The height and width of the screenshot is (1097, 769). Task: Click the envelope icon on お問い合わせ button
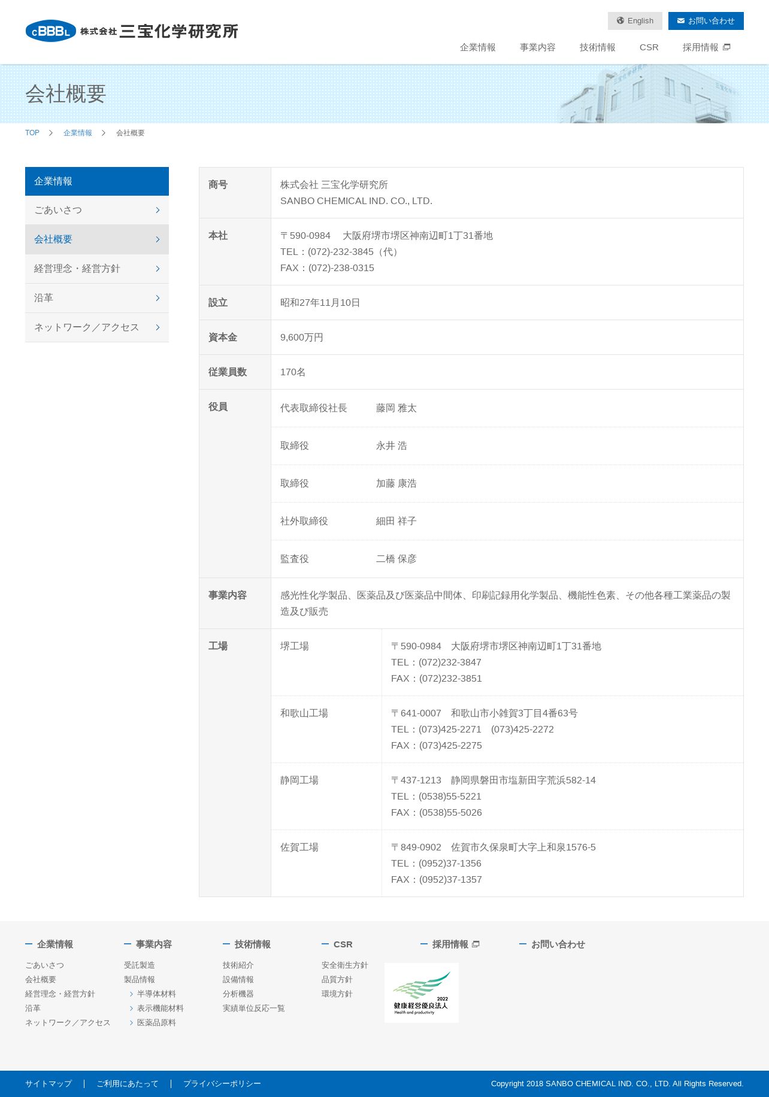point(681,20)
